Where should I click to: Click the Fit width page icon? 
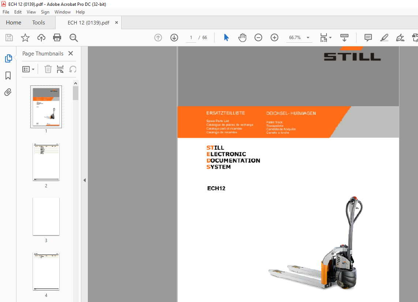[323, 38]
